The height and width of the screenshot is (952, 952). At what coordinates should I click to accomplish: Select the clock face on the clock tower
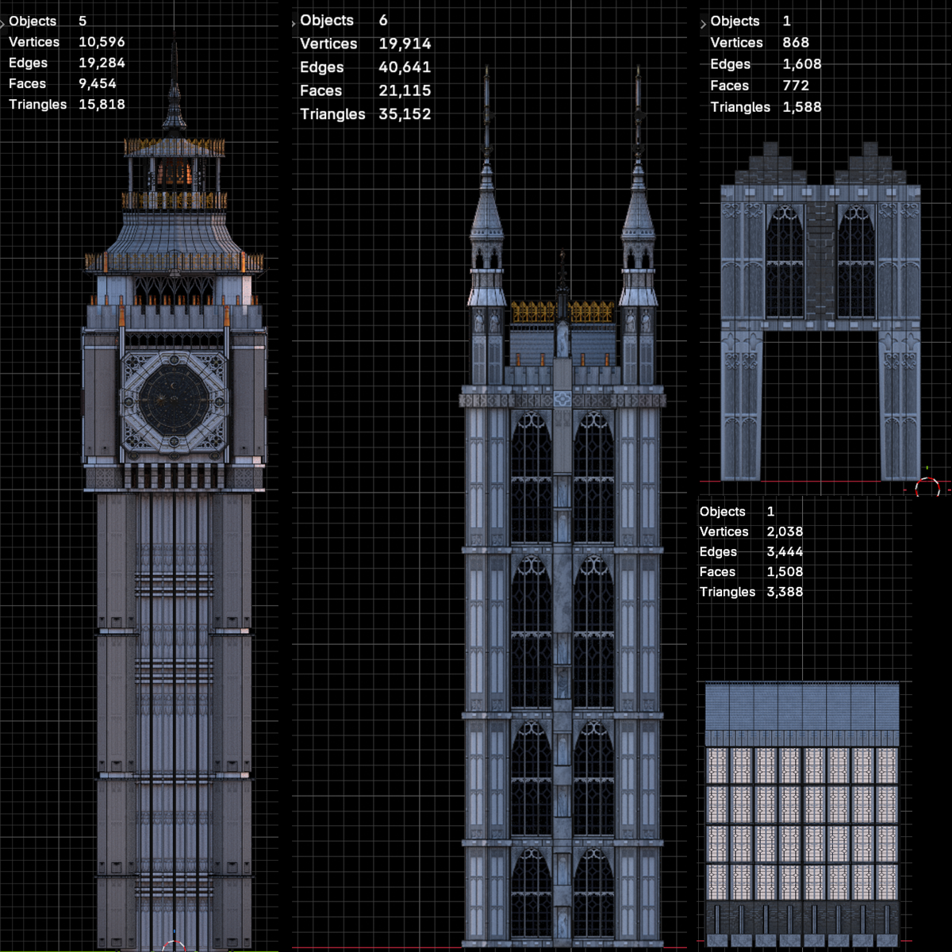(174, 399)
